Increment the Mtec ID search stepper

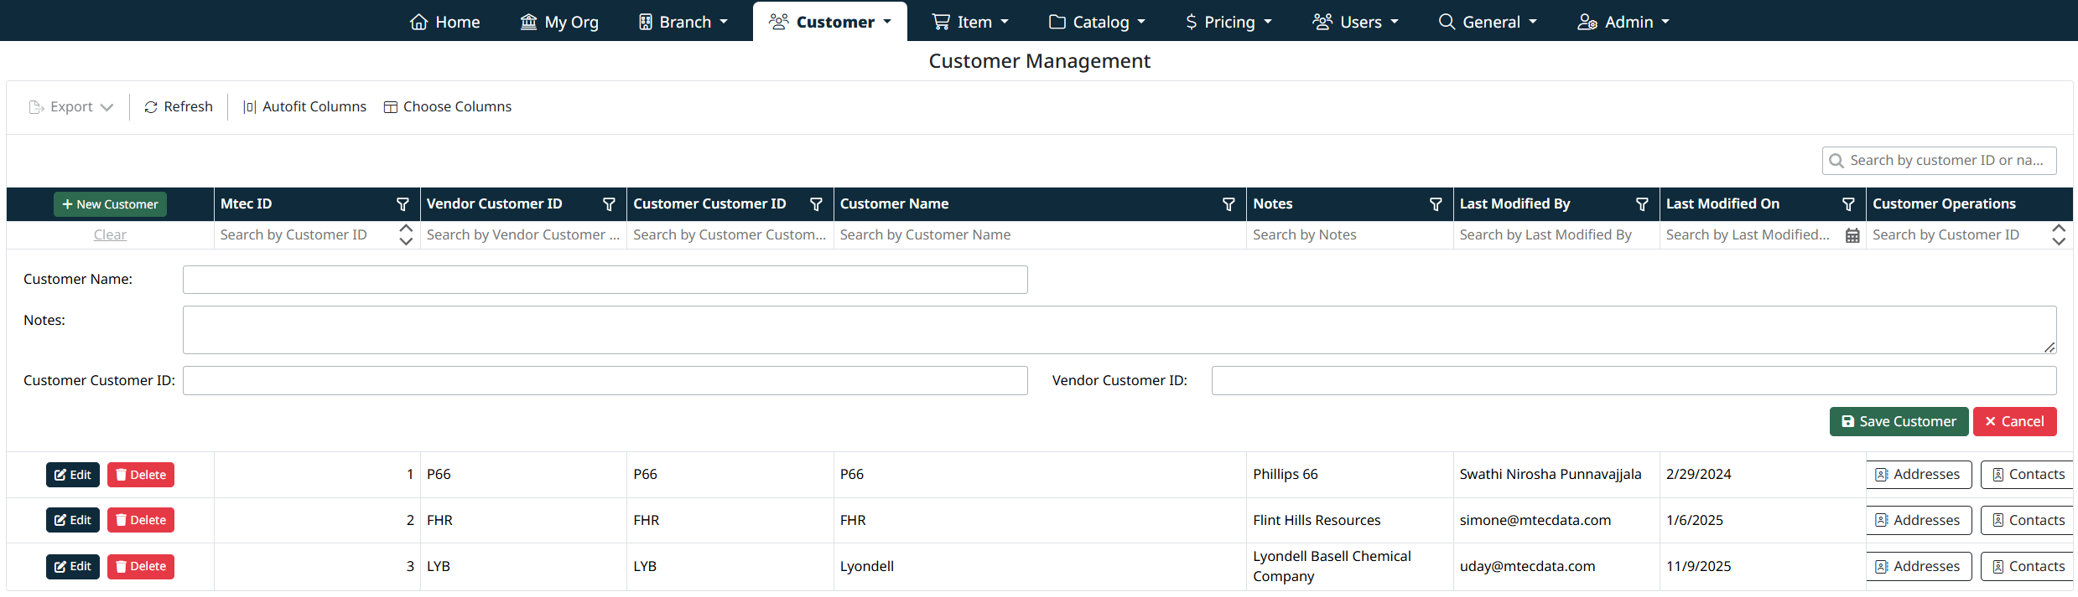tap(406, 229)
